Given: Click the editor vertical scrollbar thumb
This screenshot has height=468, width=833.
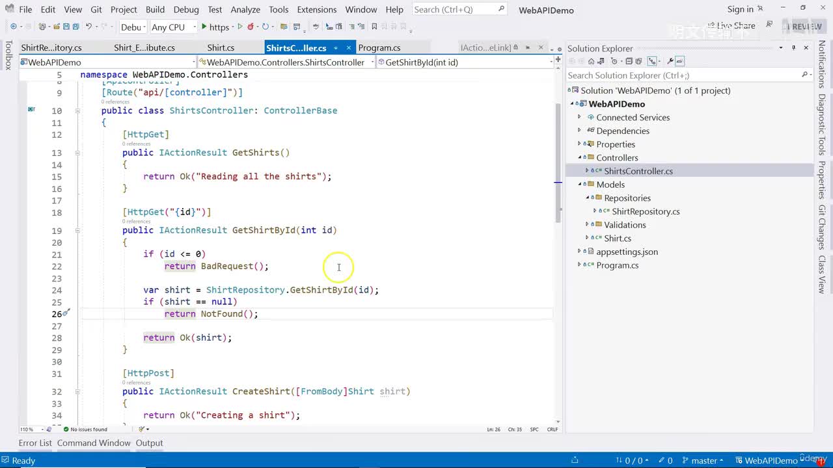Looking at the screenshot, I should pos(558,162).
